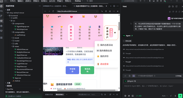Click the console filter input field

[x=89, y=95]
